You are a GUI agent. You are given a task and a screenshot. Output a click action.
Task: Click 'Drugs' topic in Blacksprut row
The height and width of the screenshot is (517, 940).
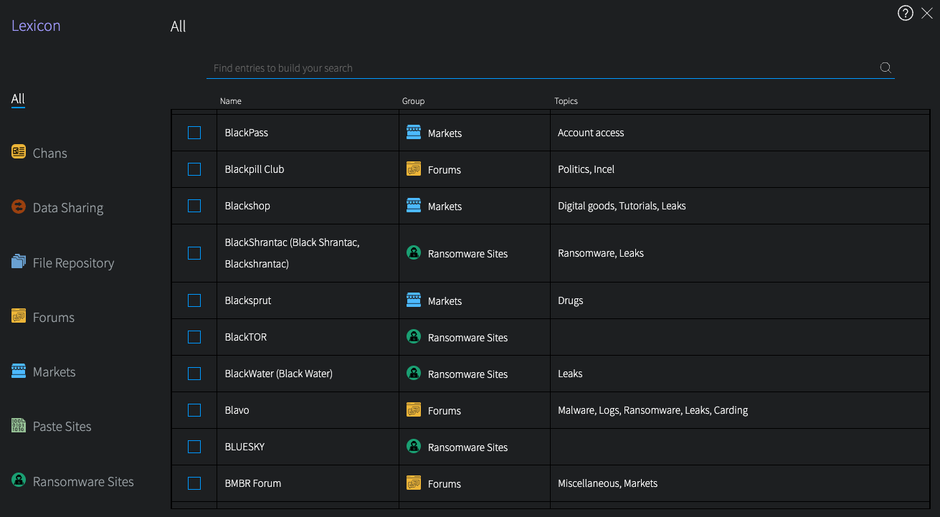(x=571, y=300)
